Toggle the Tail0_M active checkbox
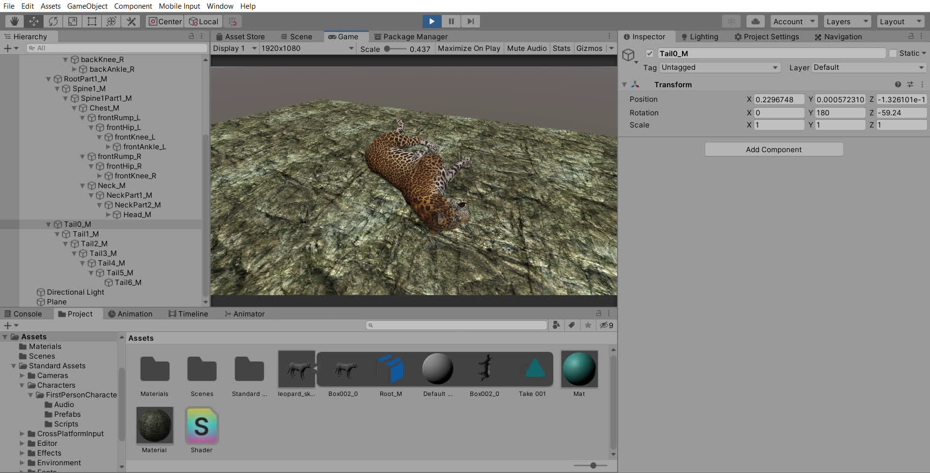 coord(650,53)
